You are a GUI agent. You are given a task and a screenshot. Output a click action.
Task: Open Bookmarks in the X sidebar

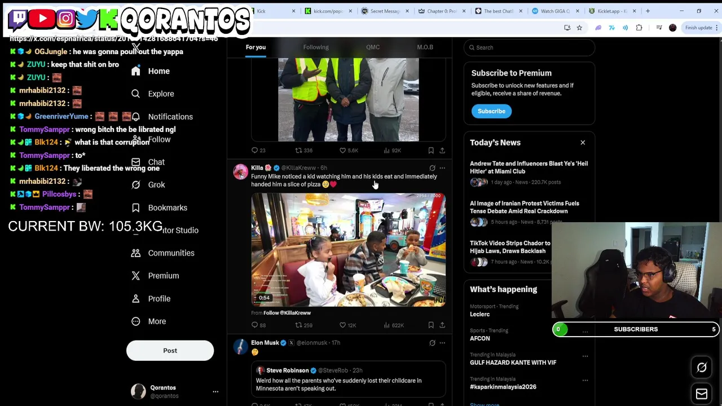tap(159, 208)
